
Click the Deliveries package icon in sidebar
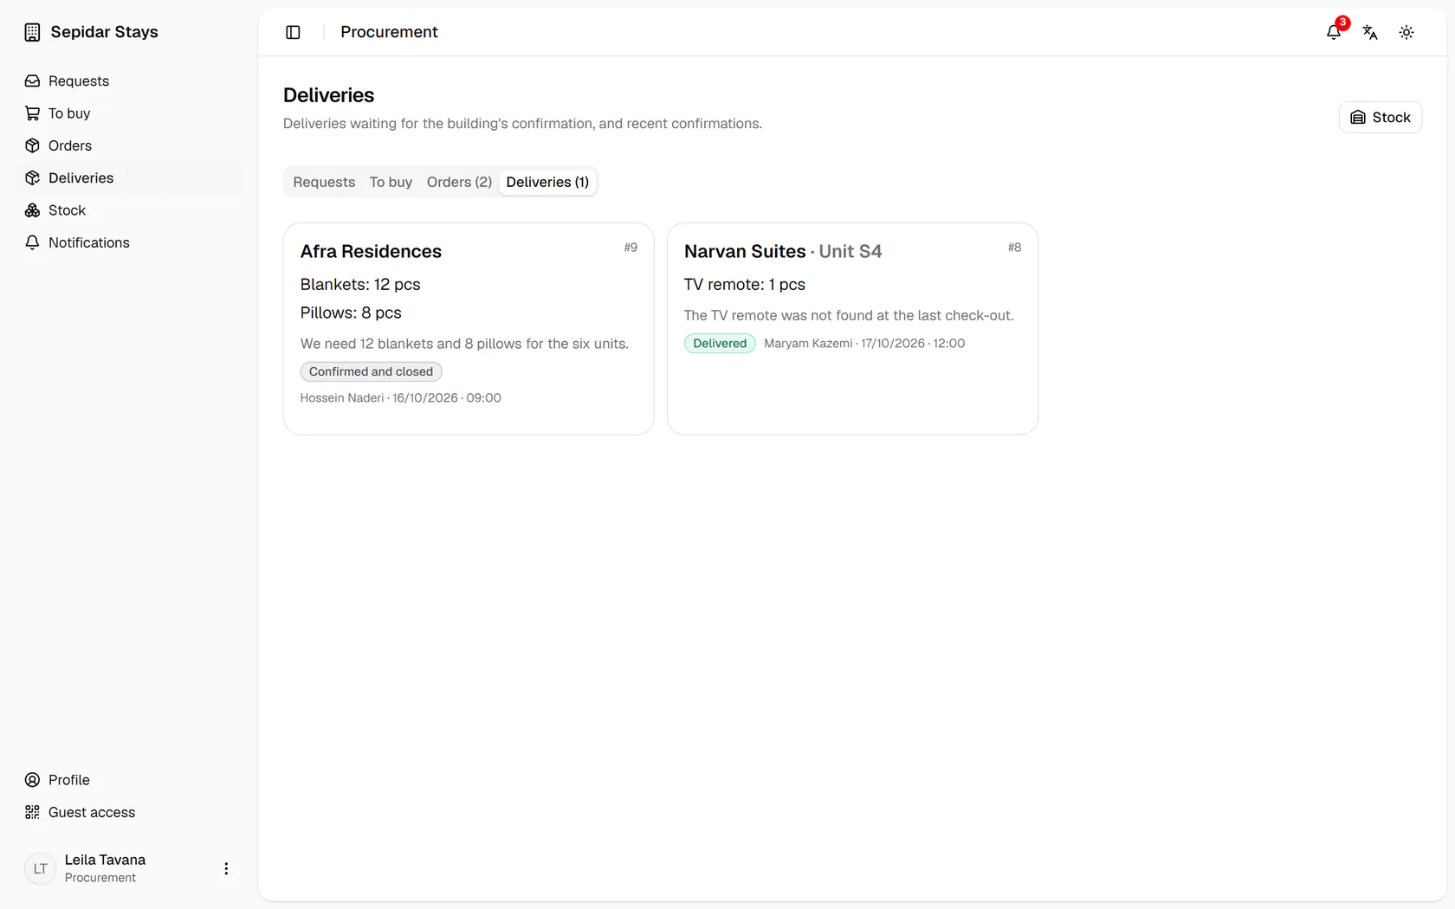[x=32, y=177]
